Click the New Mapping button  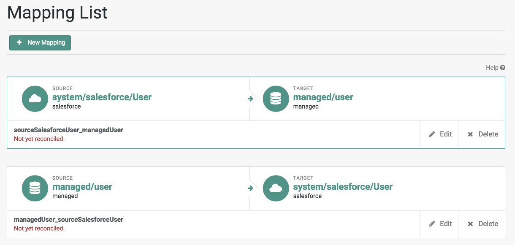tap(40, 43)
